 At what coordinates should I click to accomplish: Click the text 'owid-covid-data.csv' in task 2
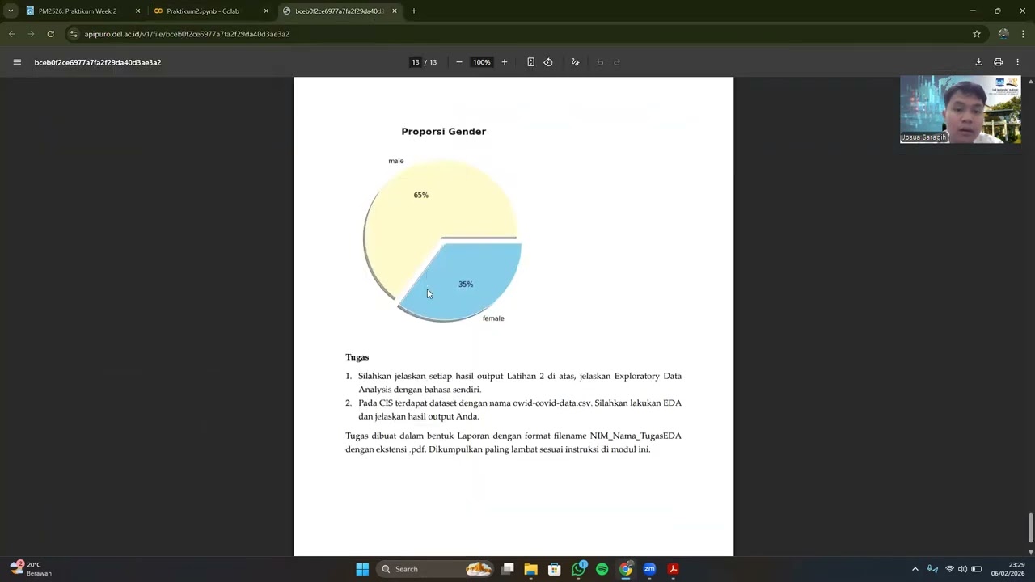tap(551, 403)
